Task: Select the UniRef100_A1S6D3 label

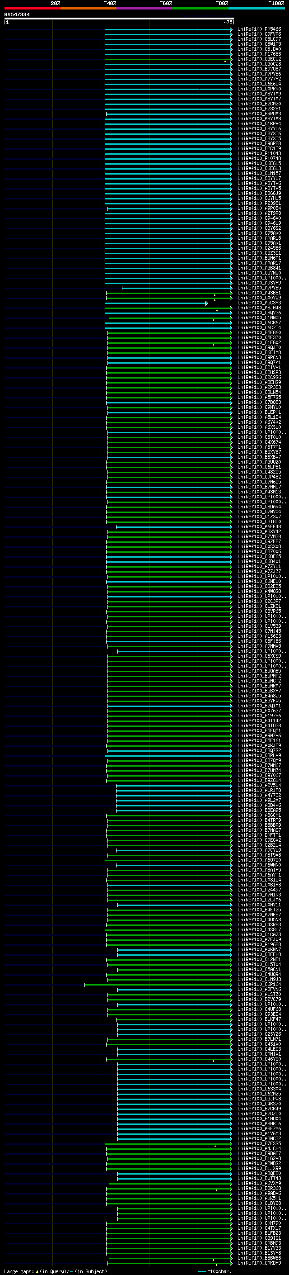Action: pos(259,636)
